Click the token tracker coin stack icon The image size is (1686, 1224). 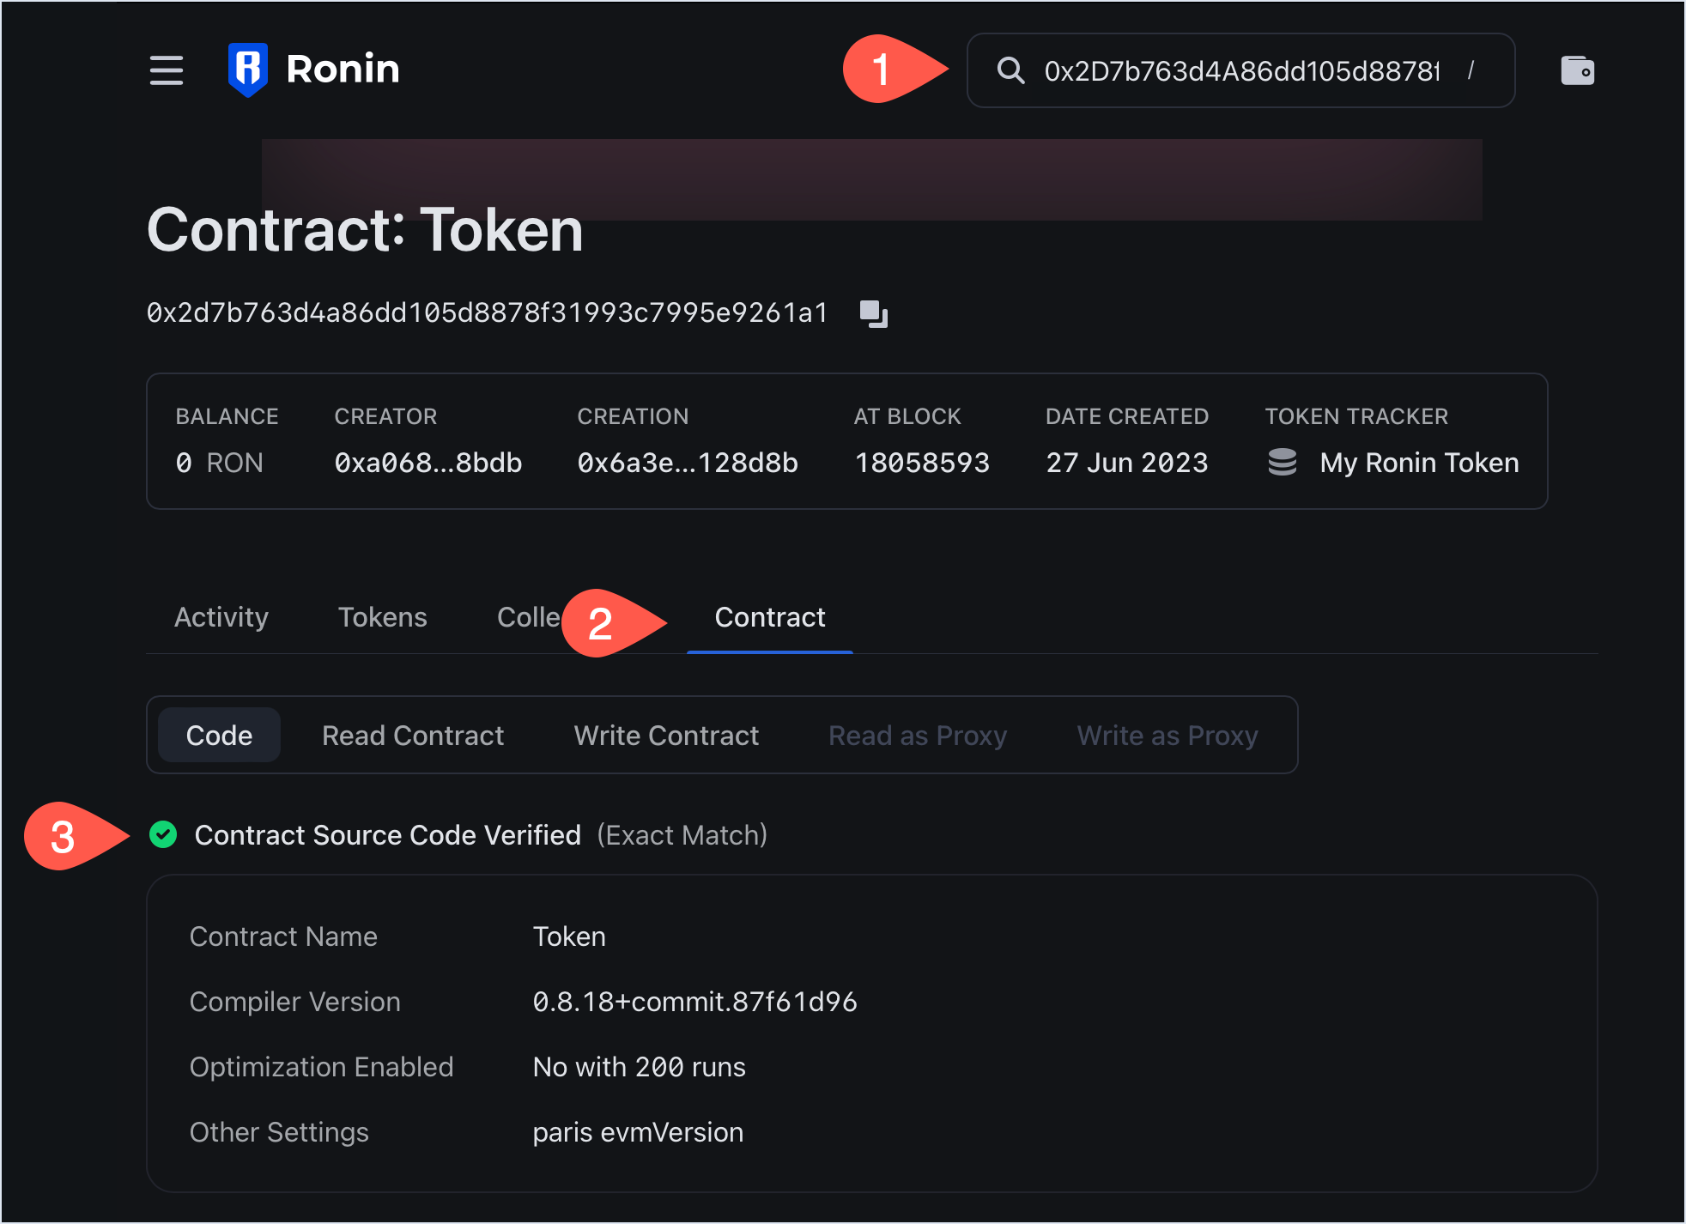[x=1282, y=463]
